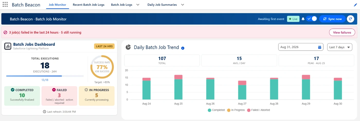Select the Failed 3 tile
The width and height of the screenshot is (360, 121).
pyautogui.click(x=59, y=96)
